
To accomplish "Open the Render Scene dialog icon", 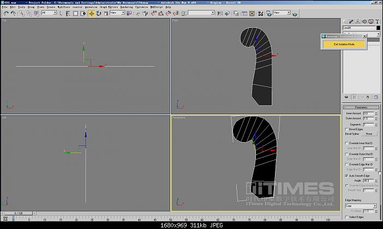I will tap(269, 14).
